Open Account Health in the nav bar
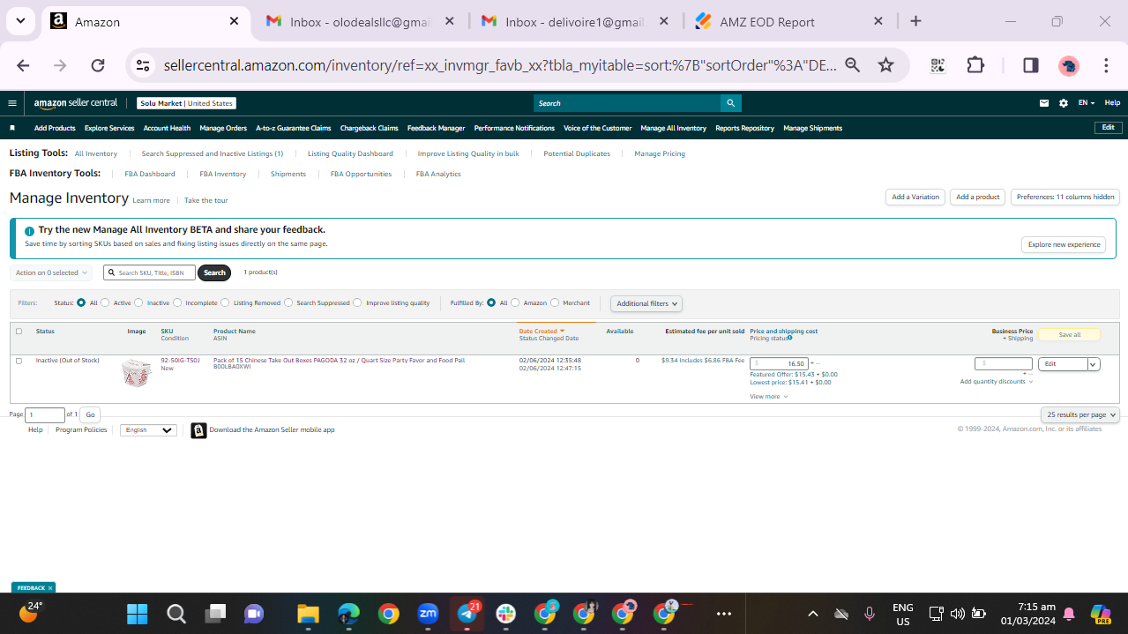The image size is (1128, 634). (167, 128)
